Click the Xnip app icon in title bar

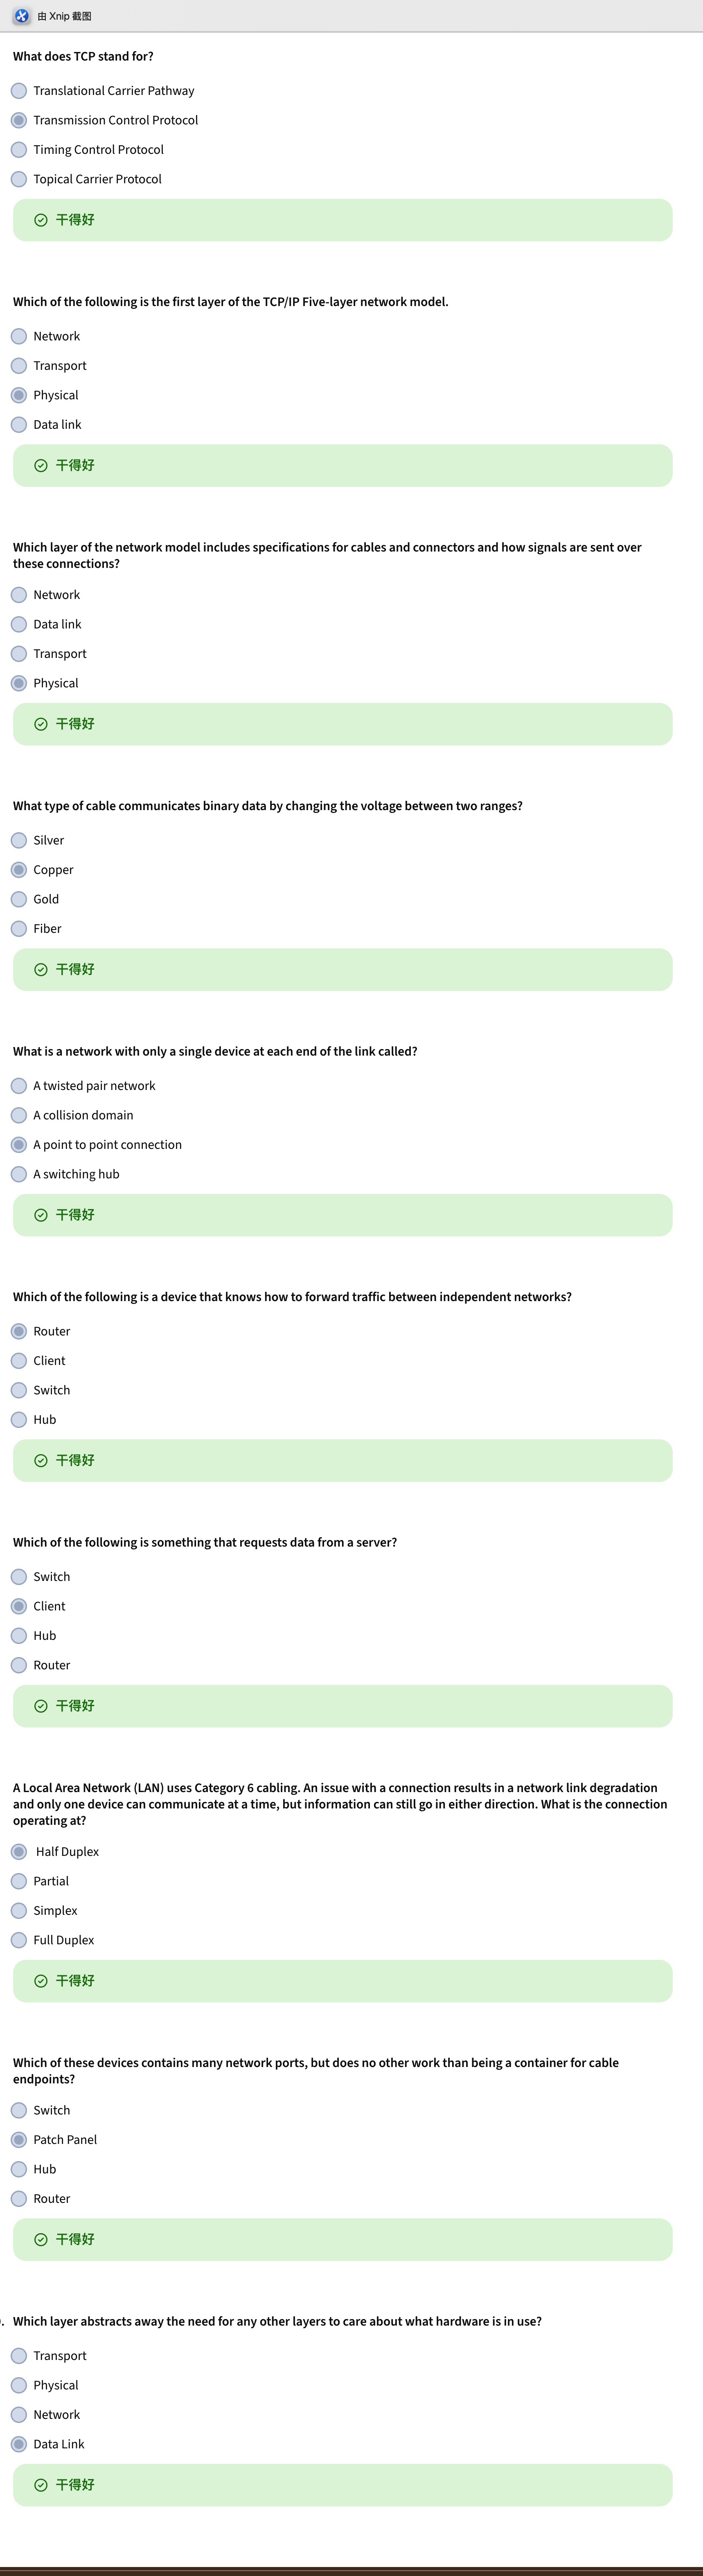click(21, 16)
